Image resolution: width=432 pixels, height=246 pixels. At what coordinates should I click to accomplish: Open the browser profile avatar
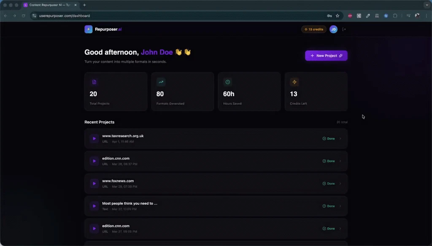pyautogui.click(x=417, y=16)
